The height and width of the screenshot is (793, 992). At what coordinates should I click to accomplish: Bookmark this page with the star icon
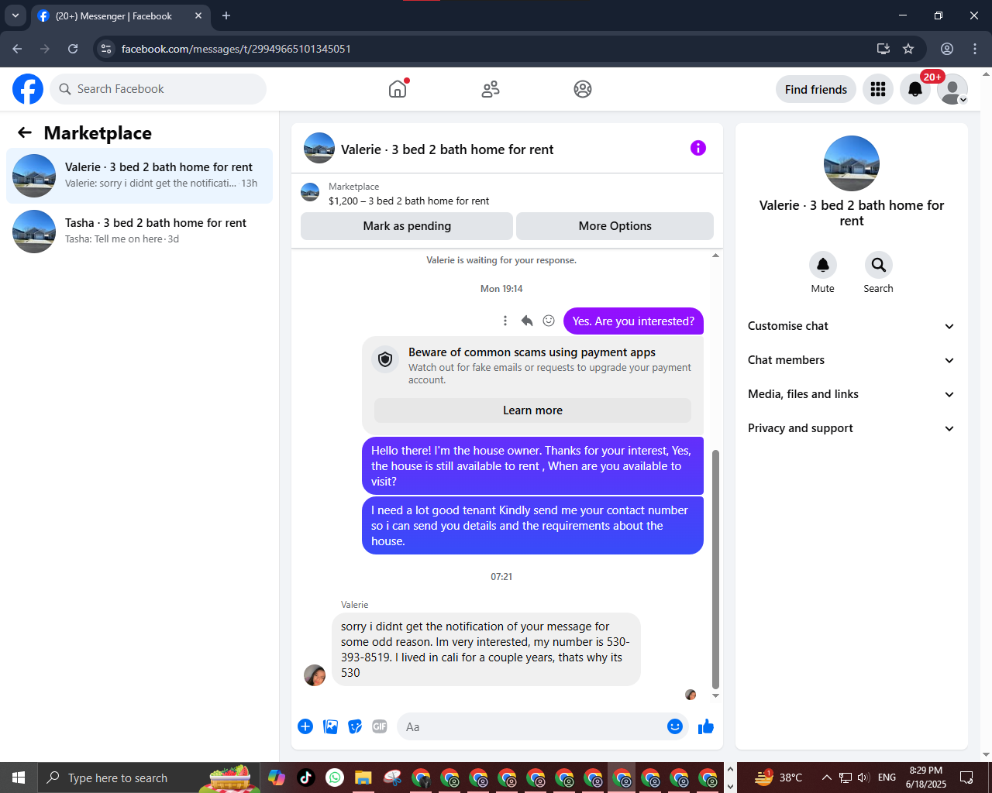[x=908, y=49]
